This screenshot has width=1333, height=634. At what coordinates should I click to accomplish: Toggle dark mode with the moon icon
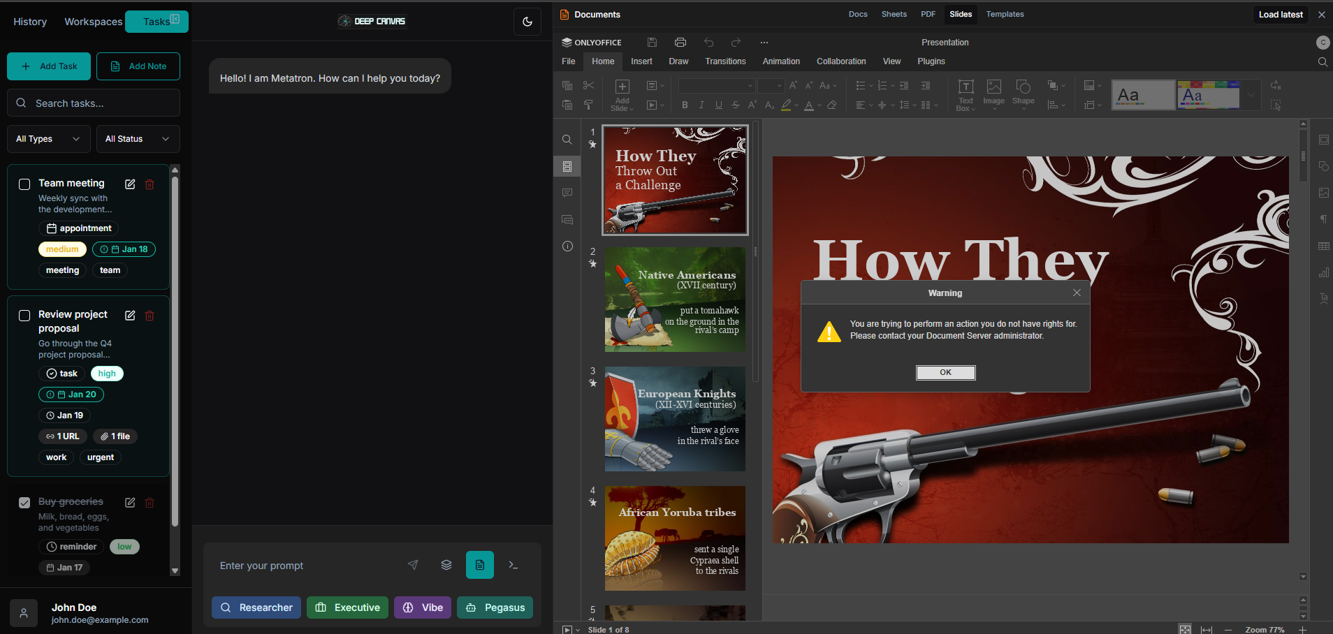527,21
